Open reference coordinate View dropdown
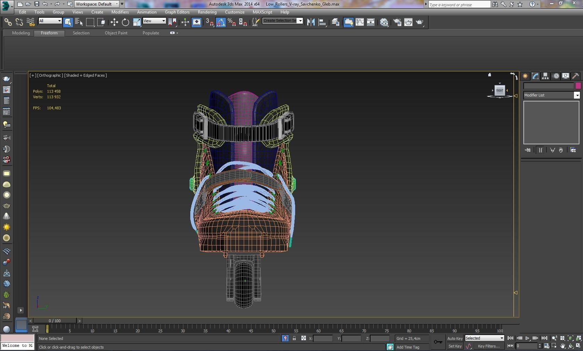The width and height of the screenshot is (583, 351). (x=154, y=21)
